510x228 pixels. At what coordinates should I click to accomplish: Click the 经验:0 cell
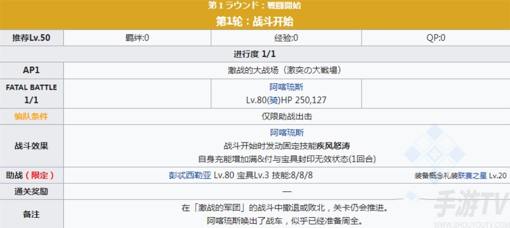(x=286, y=38)
